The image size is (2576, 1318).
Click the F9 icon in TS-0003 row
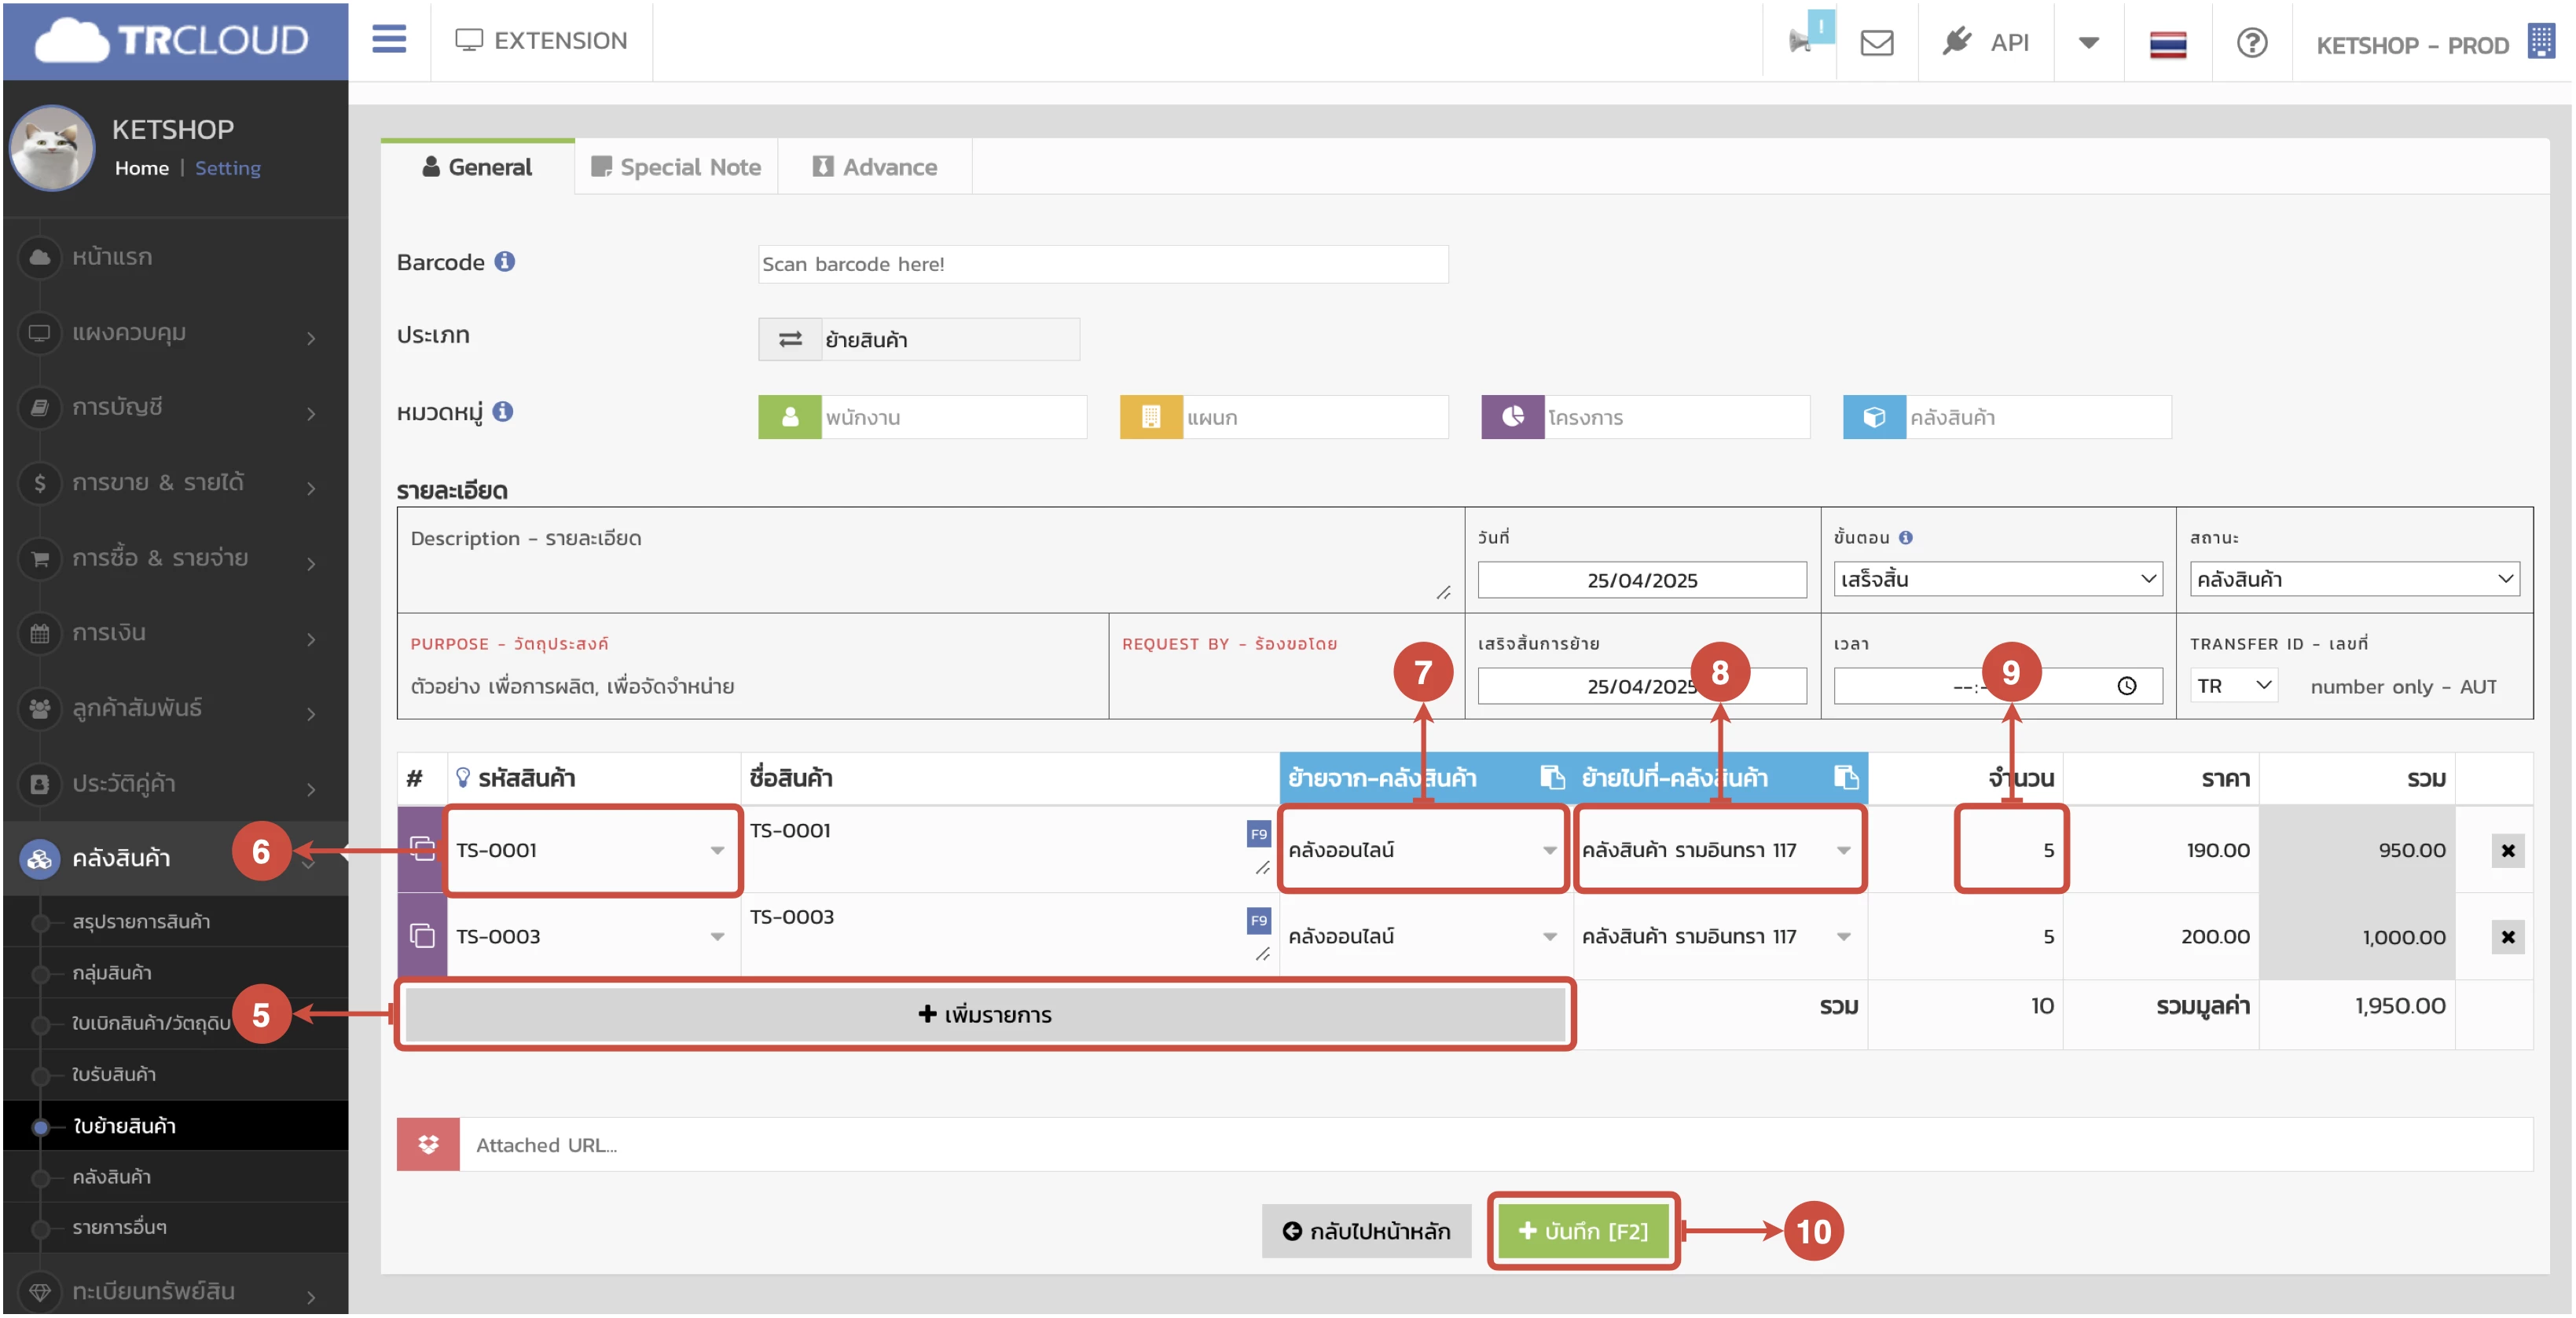pyautogui.click(x=1259, y=921)
